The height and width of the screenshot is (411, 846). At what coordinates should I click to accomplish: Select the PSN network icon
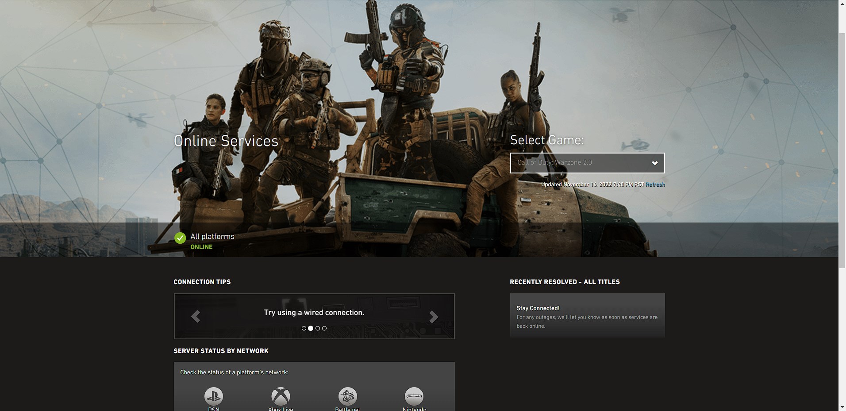[214, 396]
